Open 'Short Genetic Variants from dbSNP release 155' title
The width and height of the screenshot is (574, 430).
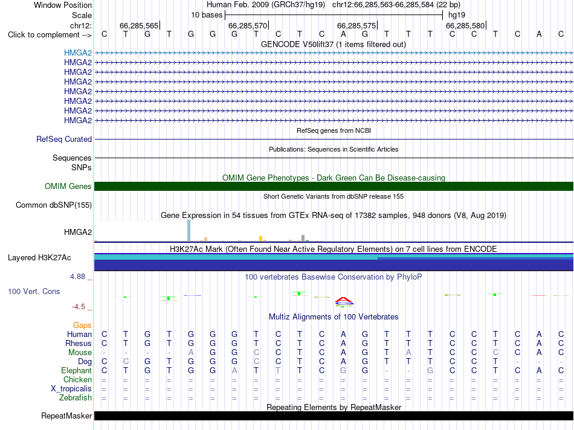coord(334,196)
